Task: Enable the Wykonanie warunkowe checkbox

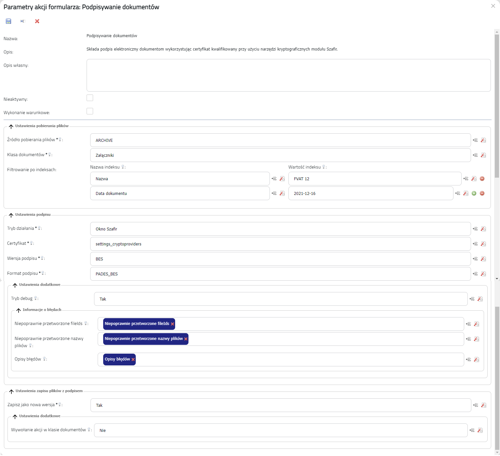Action: [90, 111]
